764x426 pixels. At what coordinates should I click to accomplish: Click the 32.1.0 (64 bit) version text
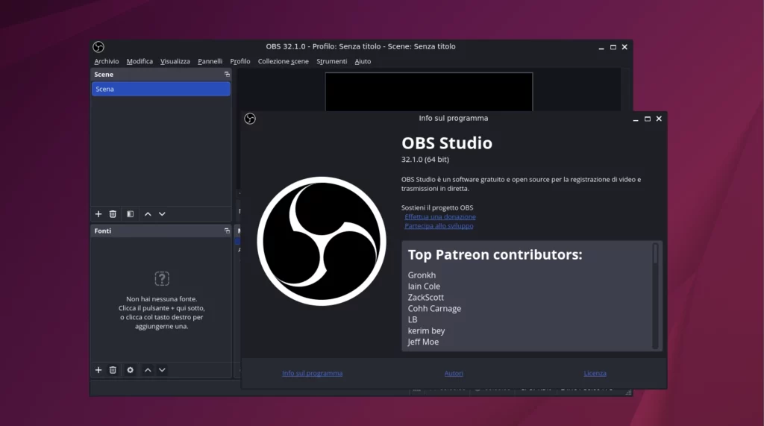click(x=425, y=160)
